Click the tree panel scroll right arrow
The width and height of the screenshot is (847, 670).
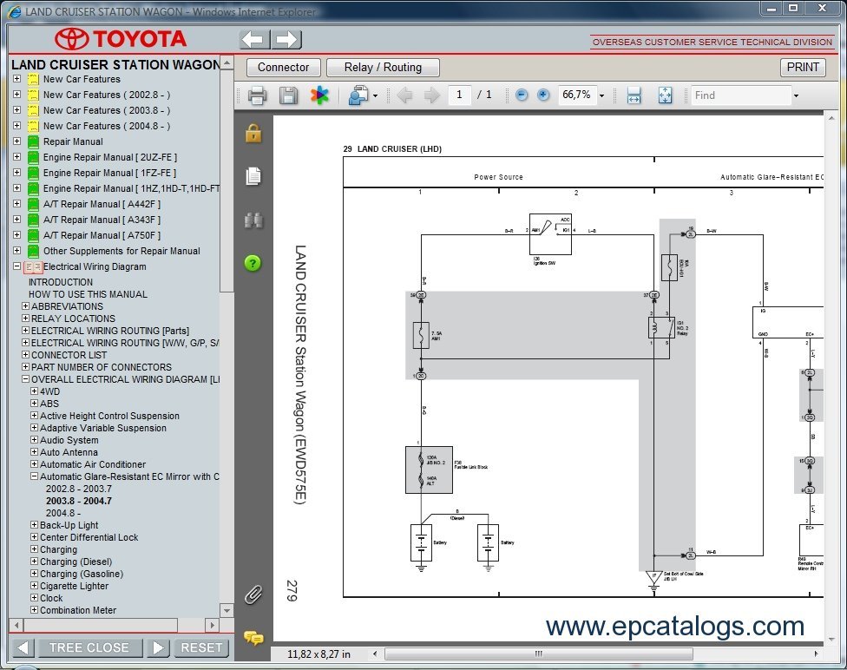[213, 625]
